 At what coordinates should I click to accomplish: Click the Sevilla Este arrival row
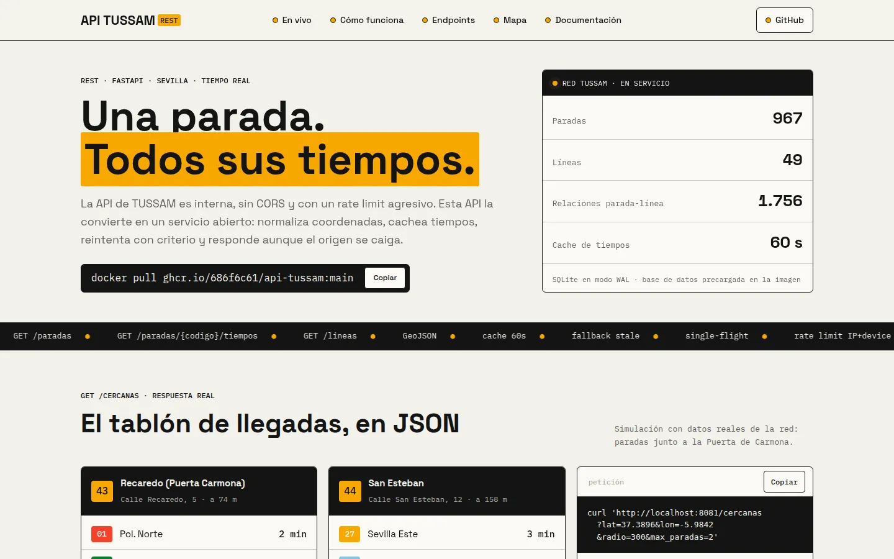447,534
